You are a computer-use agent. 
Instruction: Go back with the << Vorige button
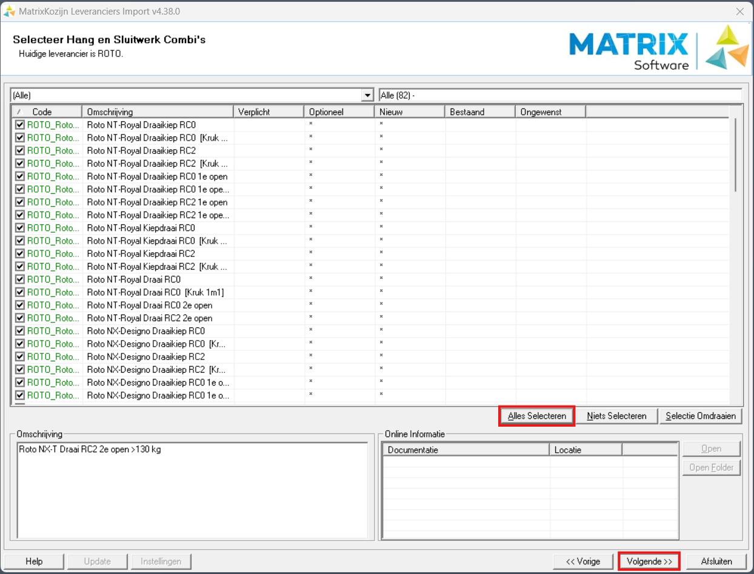point(583,561)
